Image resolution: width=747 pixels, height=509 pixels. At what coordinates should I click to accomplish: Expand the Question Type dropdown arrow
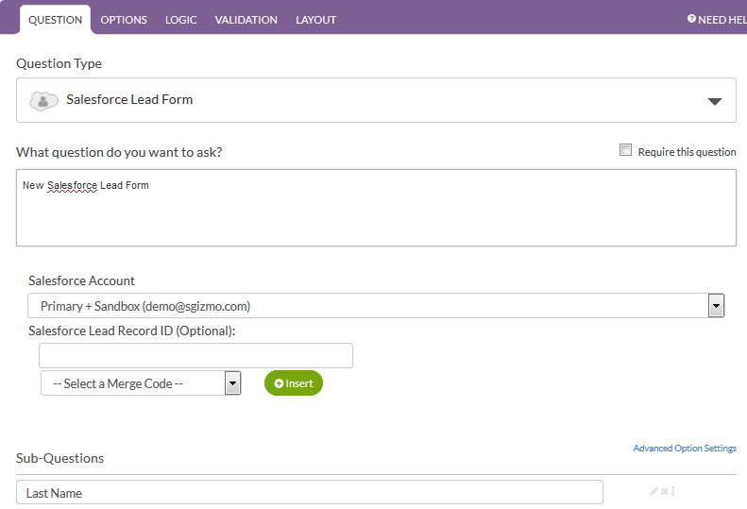[x=715, y=101]
